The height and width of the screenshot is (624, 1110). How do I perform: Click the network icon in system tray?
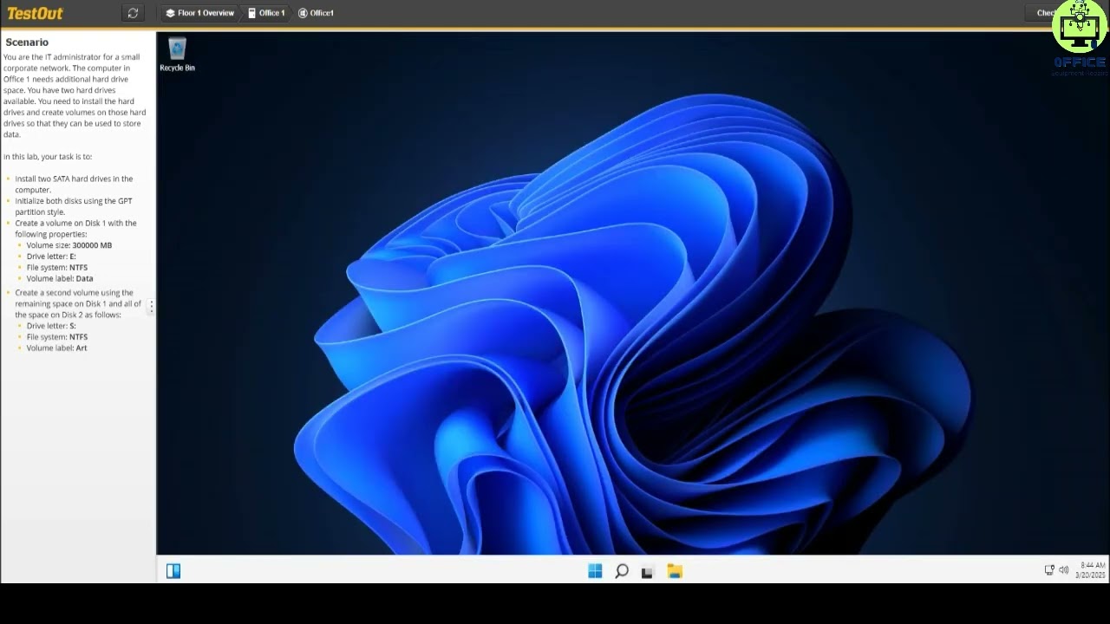[1049, 570]
